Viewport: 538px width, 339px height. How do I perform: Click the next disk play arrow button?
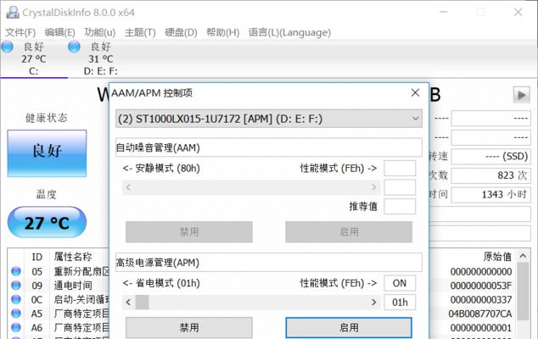point(522,95)
